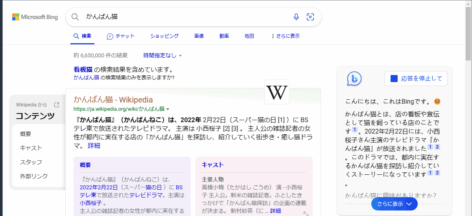Click the 約 6,650,000 件の結果 count text
Viewport: 472px width, 216px height.
[x=100, y=55]
